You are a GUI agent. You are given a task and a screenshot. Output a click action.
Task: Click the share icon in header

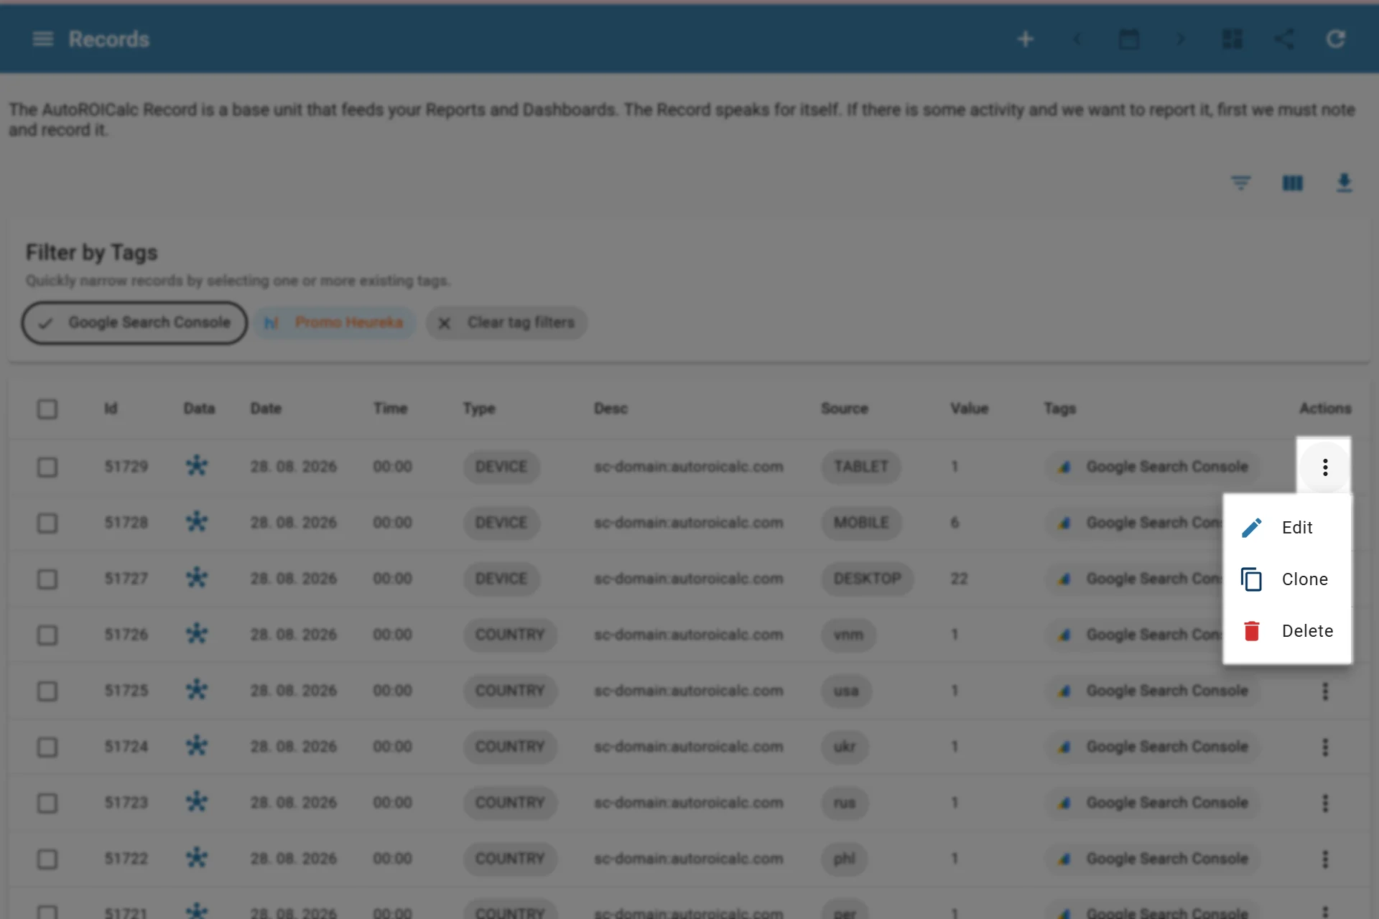1284,39
